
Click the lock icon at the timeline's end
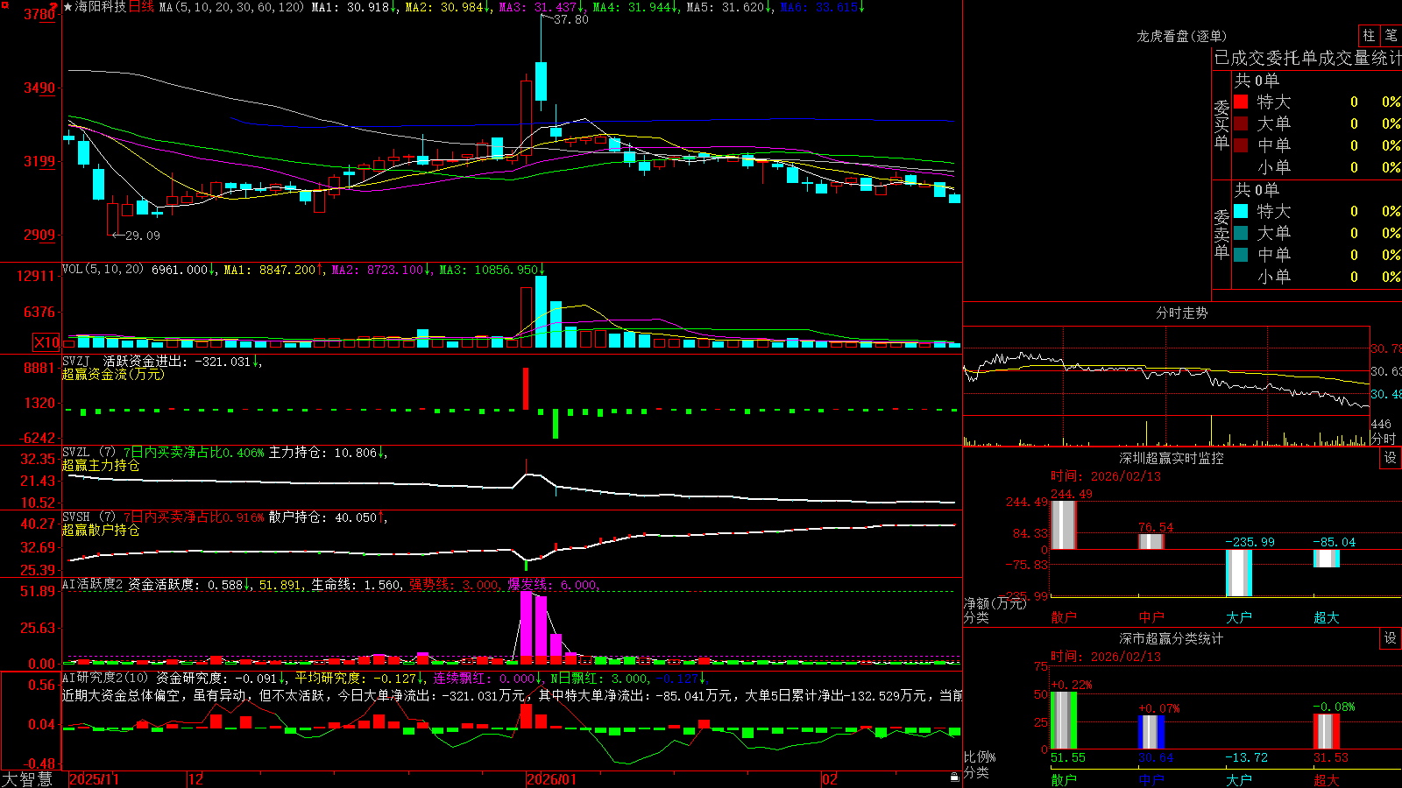click(x=954, y=777)
